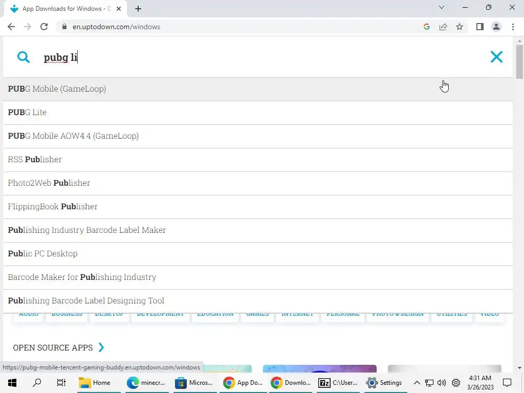524x393 pixels.
Task: View site information via the lock icon
Action: click(x=64, y=27)
